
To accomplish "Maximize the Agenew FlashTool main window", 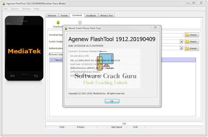I will 194,3.
